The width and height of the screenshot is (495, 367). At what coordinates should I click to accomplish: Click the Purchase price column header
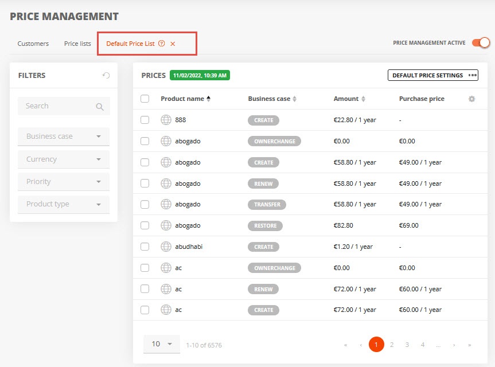coord(422,99)
